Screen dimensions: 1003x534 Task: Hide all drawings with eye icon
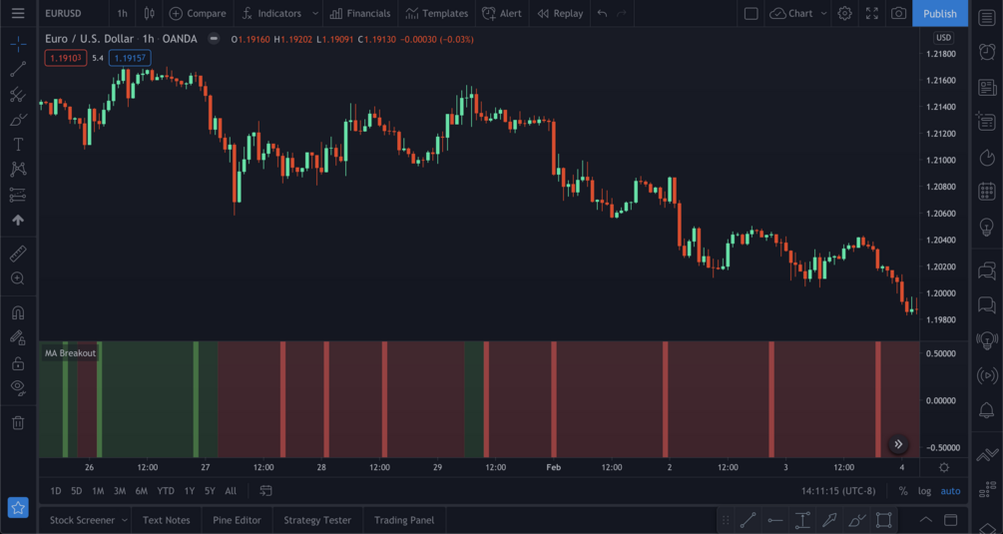(x=18, y=388)
